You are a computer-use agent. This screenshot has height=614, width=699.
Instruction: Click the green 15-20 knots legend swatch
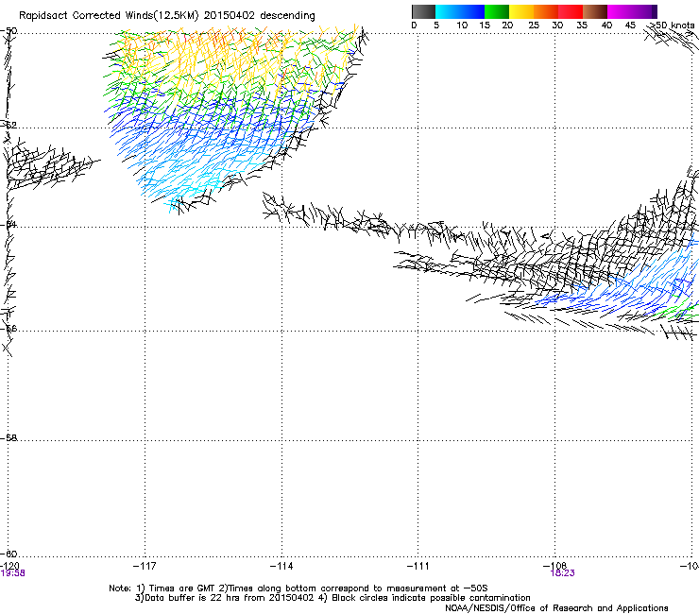[497, 11]
